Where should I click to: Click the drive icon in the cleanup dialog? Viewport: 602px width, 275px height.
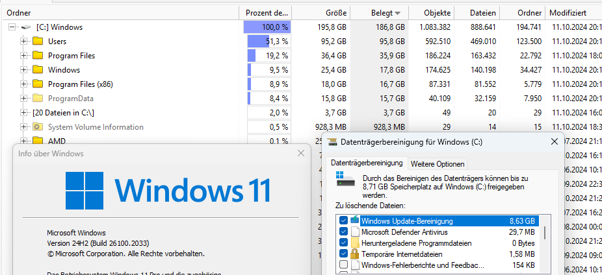pyautogui.click(x=346, y=179)
